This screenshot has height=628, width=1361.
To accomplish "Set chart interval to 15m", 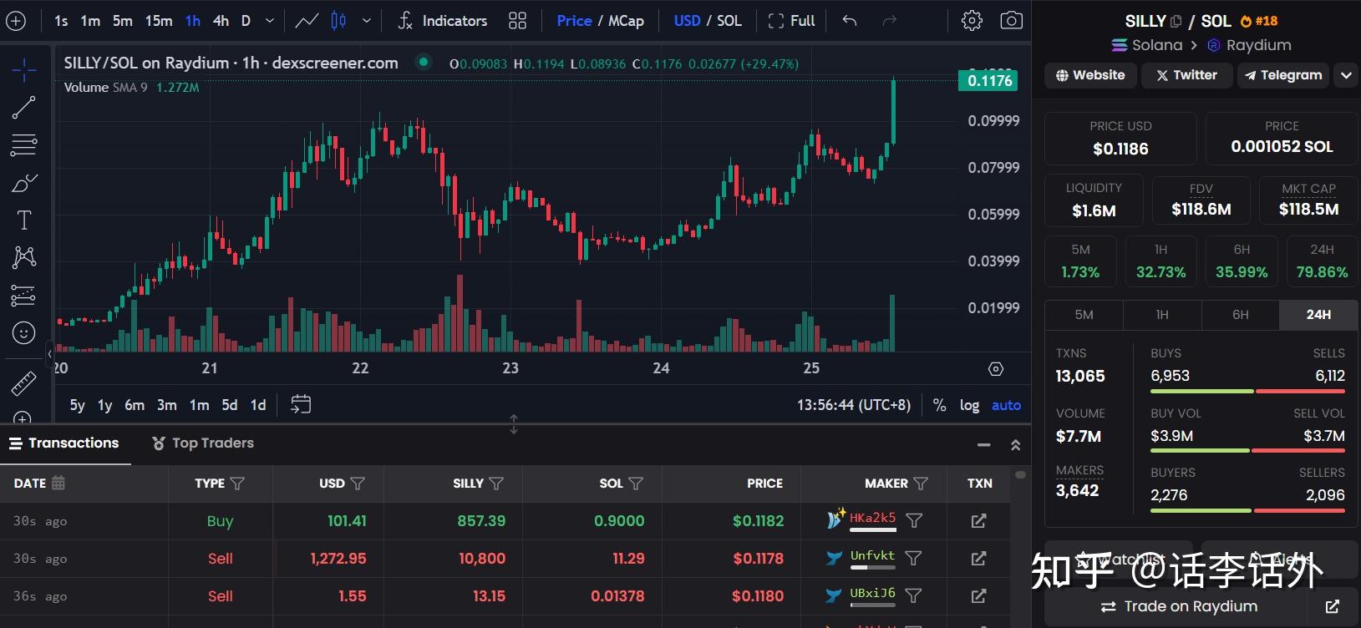I will click(159, 21).
